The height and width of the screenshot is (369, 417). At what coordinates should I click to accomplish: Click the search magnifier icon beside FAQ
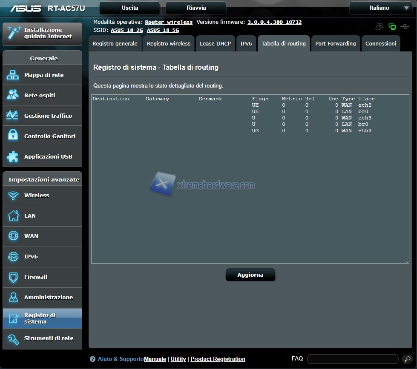[407, 359]
